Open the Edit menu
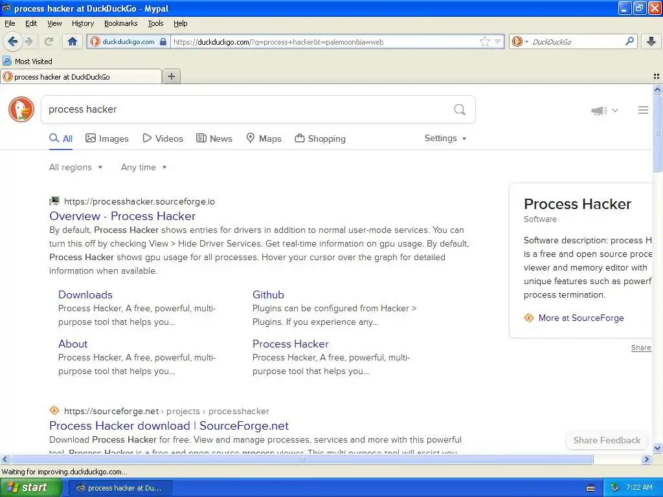 (31, 23)
